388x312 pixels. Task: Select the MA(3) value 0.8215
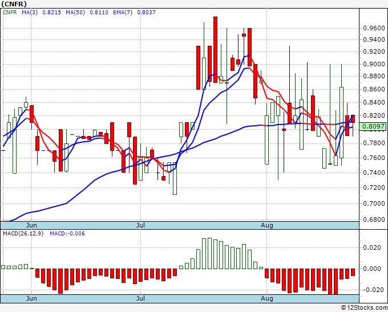[51, 12]
